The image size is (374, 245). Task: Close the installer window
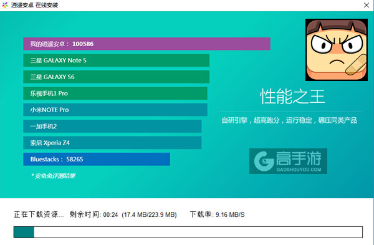tap(367, 5)
